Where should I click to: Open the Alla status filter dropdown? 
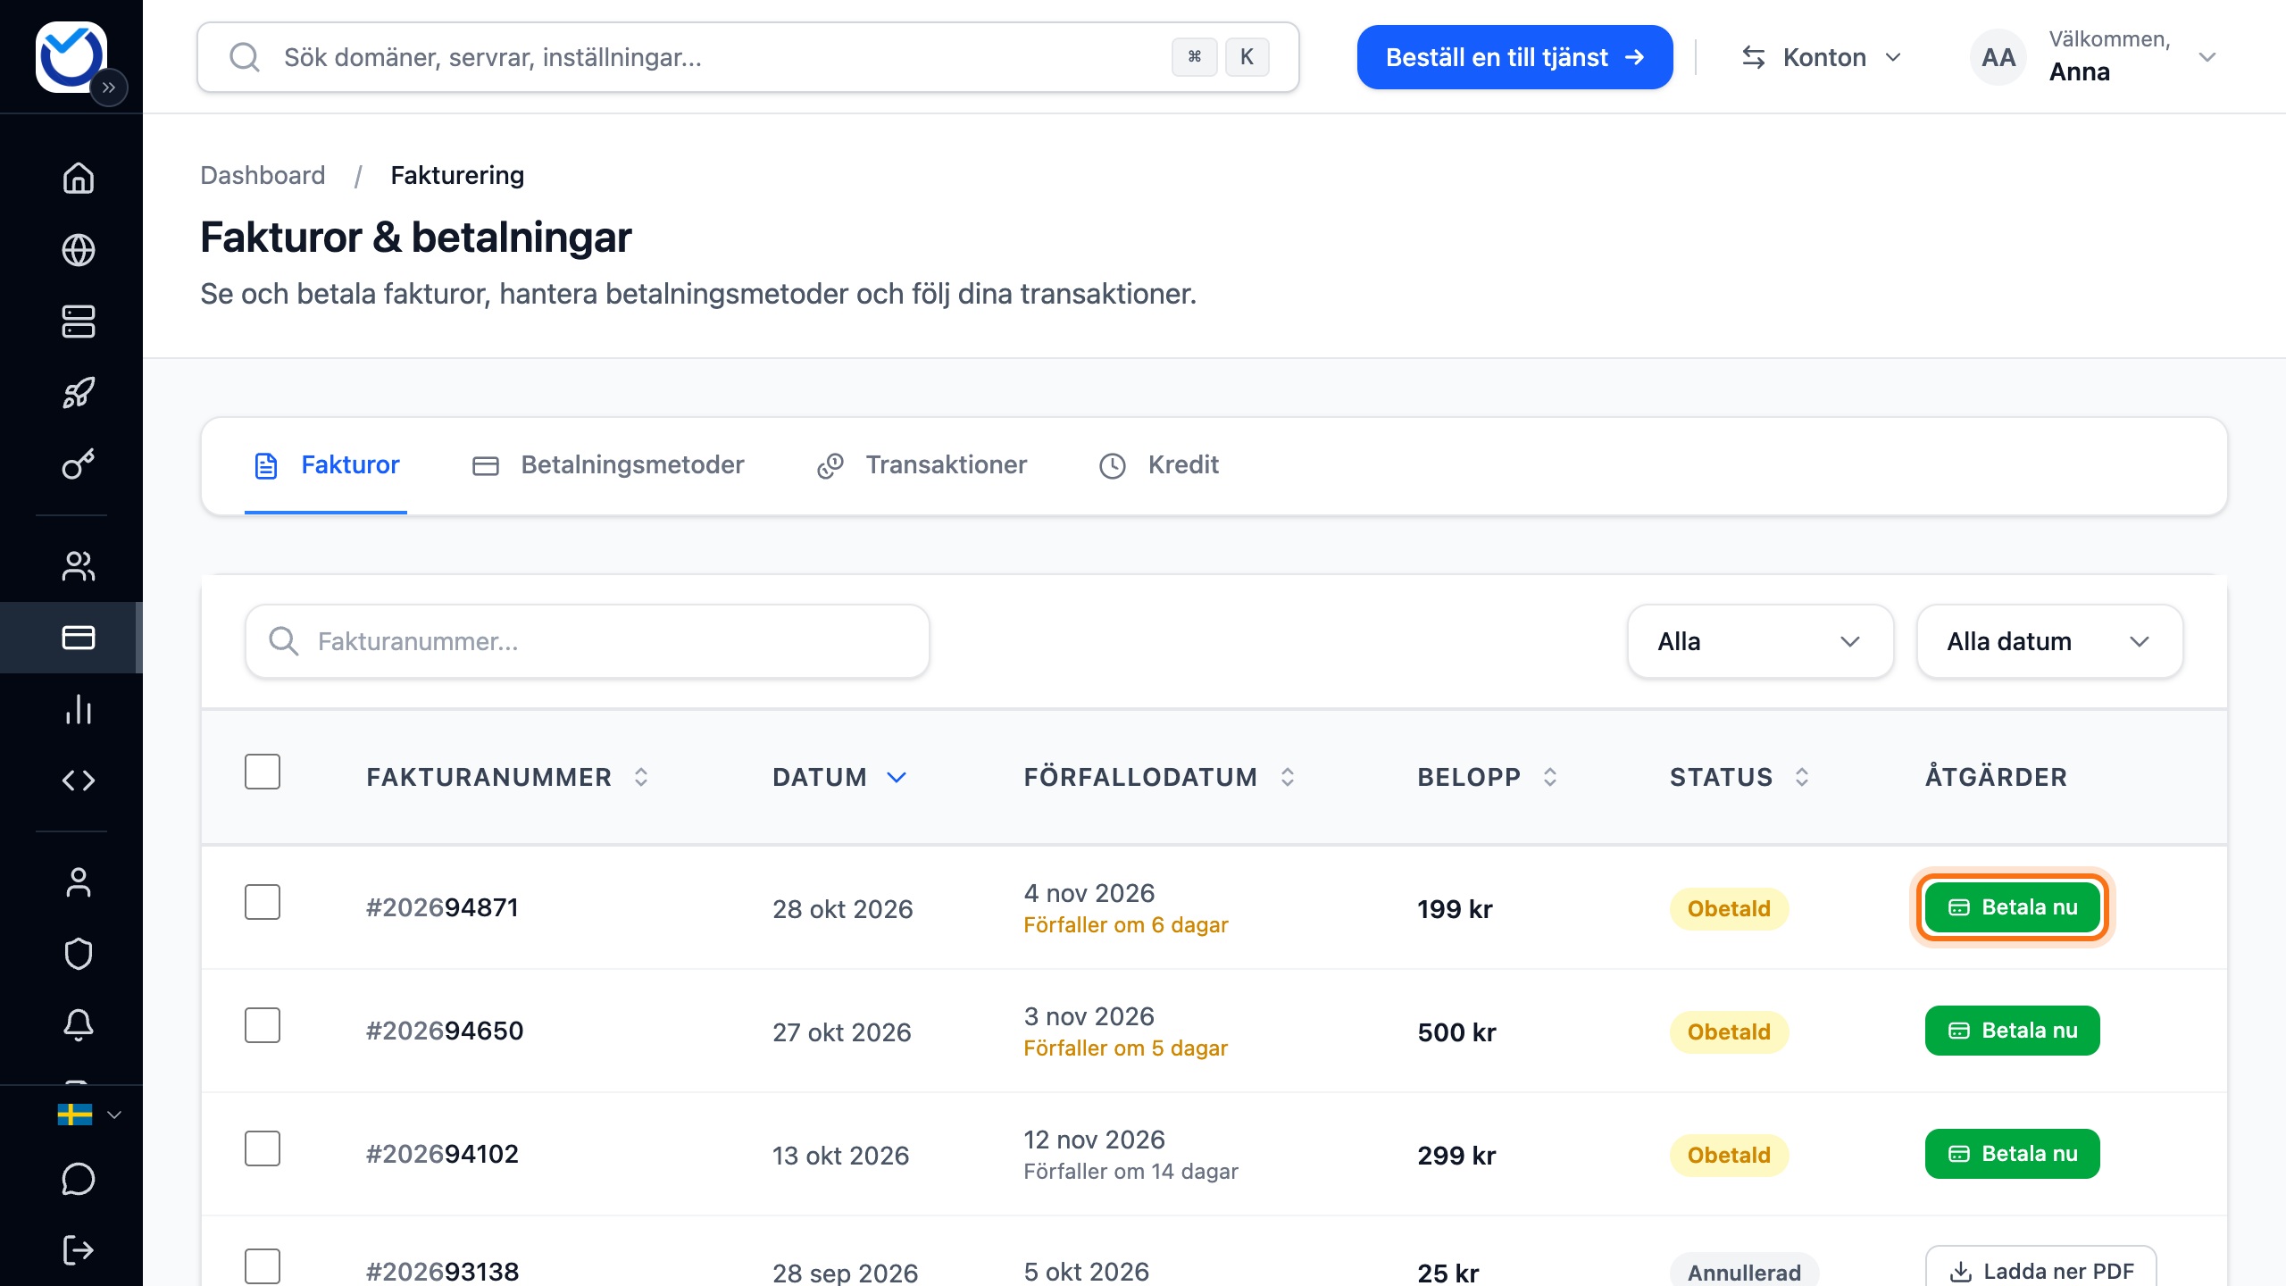pos(1760,641)
